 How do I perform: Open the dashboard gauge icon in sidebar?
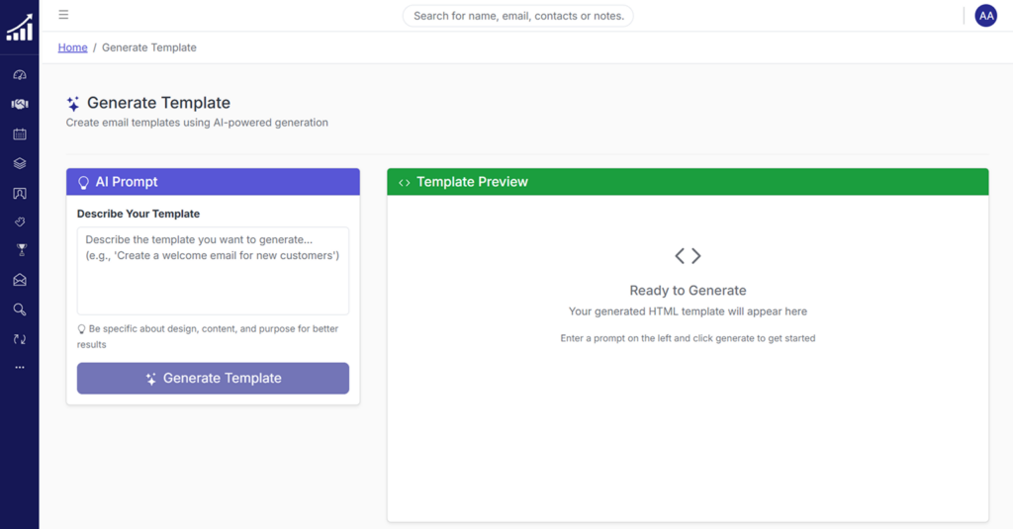coord(20,75)
